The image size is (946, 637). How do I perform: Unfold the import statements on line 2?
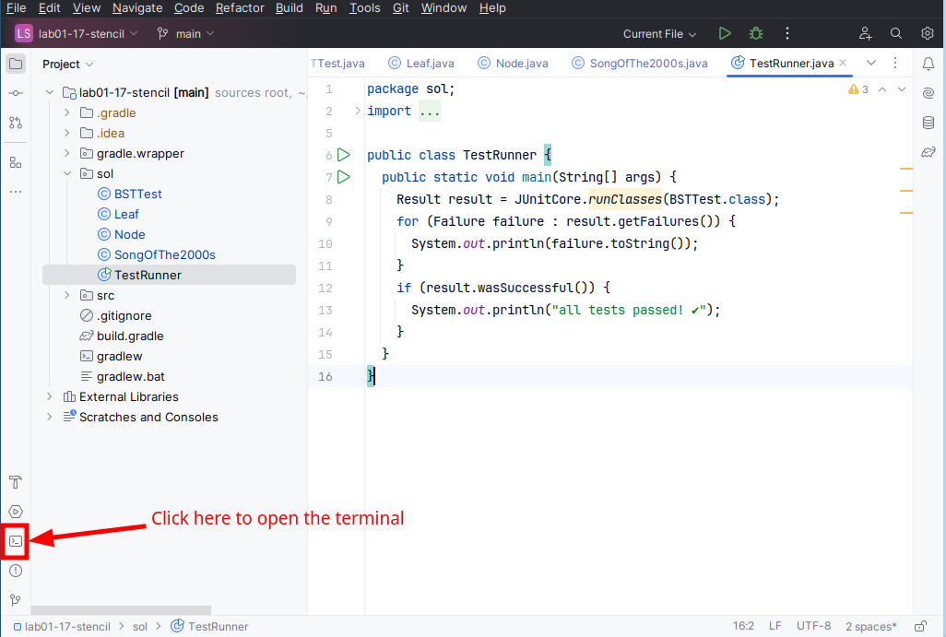point(357,111)
